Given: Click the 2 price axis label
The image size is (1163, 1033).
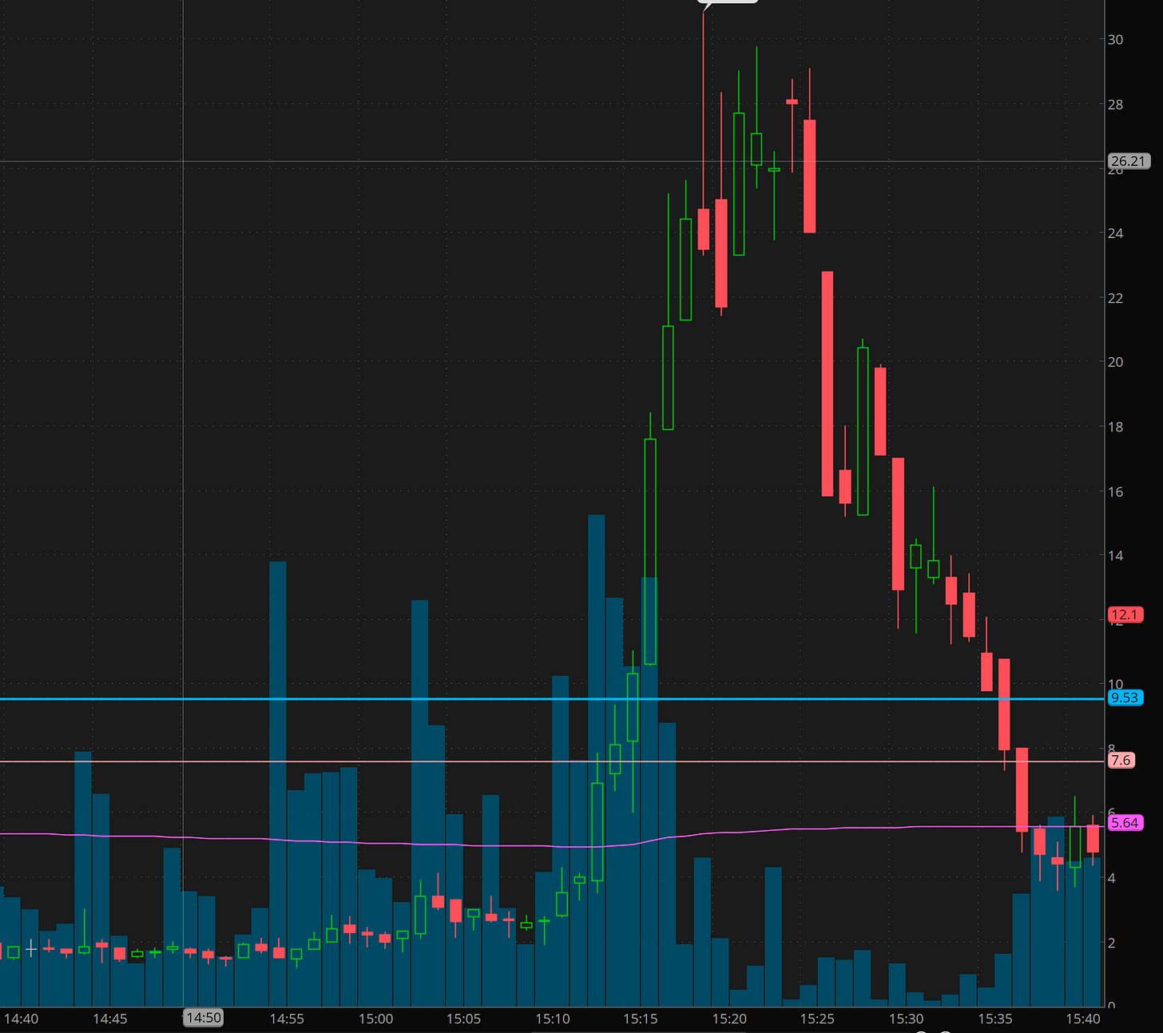Looking at the screenshot, I should click(x=1112, y=943).
